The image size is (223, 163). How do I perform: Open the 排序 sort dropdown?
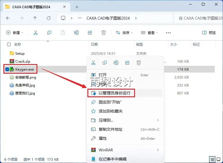click(124, 33)
